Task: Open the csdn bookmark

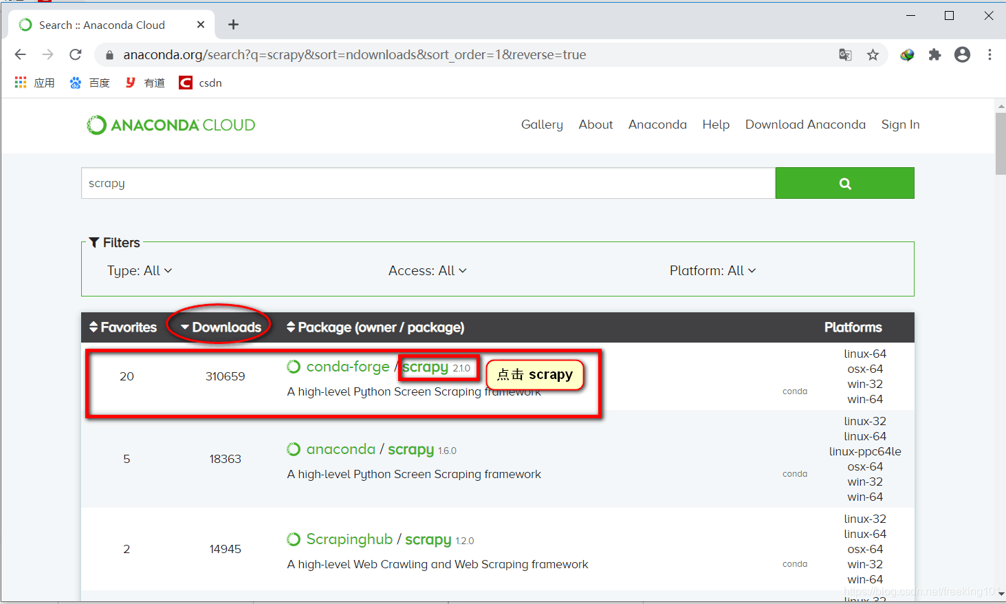Action: click(201, 83)
